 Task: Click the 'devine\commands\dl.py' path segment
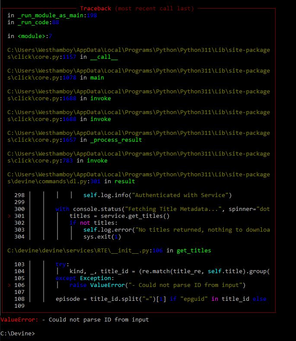(x=49, y=182)
